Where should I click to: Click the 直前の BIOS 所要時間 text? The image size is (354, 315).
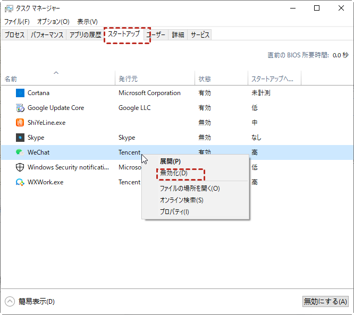tap(298, 55)
